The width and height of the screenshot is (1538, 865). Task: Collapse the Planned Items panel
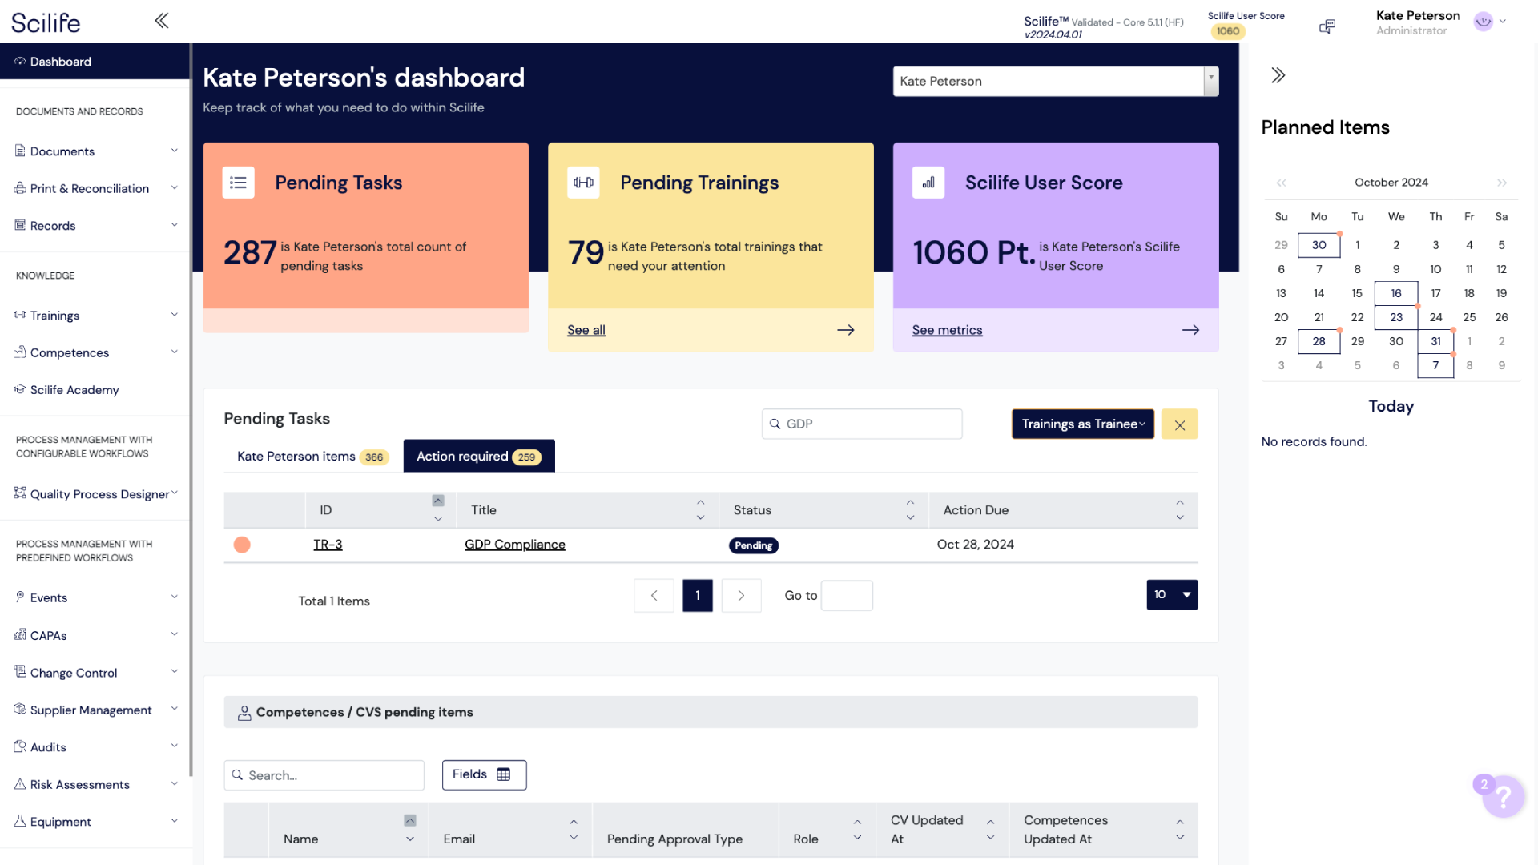pos(1278,75)
